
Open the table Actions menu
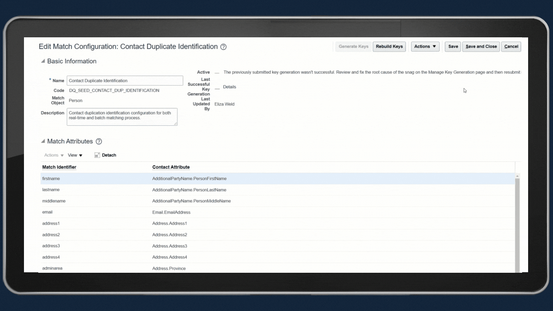[x=54, y=155]
